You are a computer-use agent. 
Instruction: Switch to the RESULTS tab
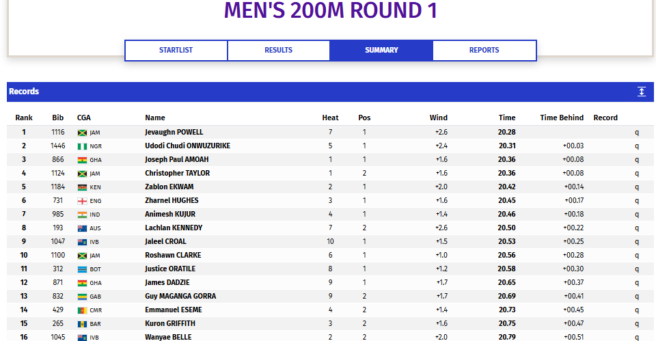tap(279, 50)
